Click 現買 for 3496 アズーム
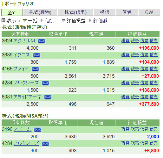Image resolution: width=163 pixels, height=158 pixels. [x=126, y=129]
